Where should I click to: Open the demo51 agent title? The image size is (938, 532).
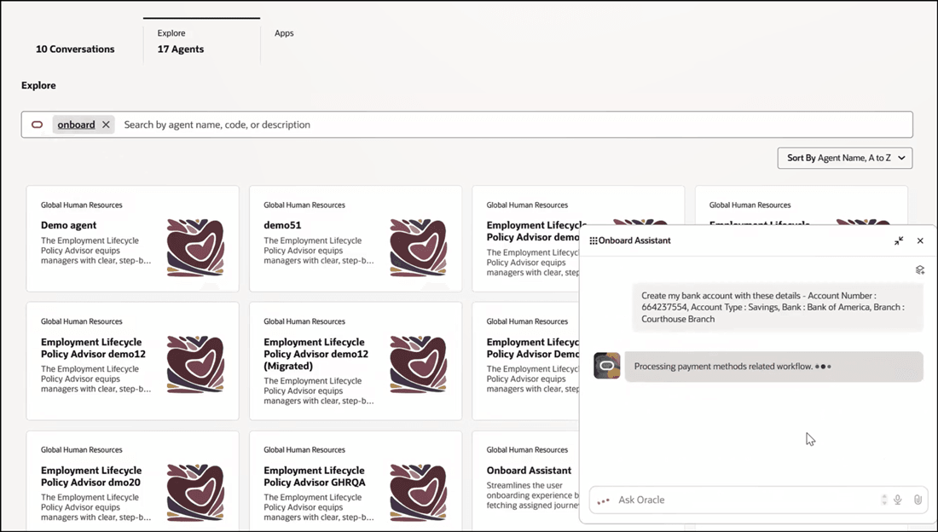[x=282, y=225]
